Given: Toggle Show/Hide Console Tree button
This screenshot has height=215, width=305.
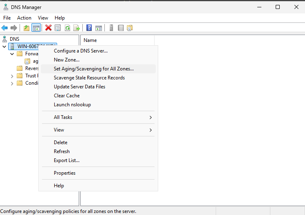Looking at the screenshot, I should [36, 28].
